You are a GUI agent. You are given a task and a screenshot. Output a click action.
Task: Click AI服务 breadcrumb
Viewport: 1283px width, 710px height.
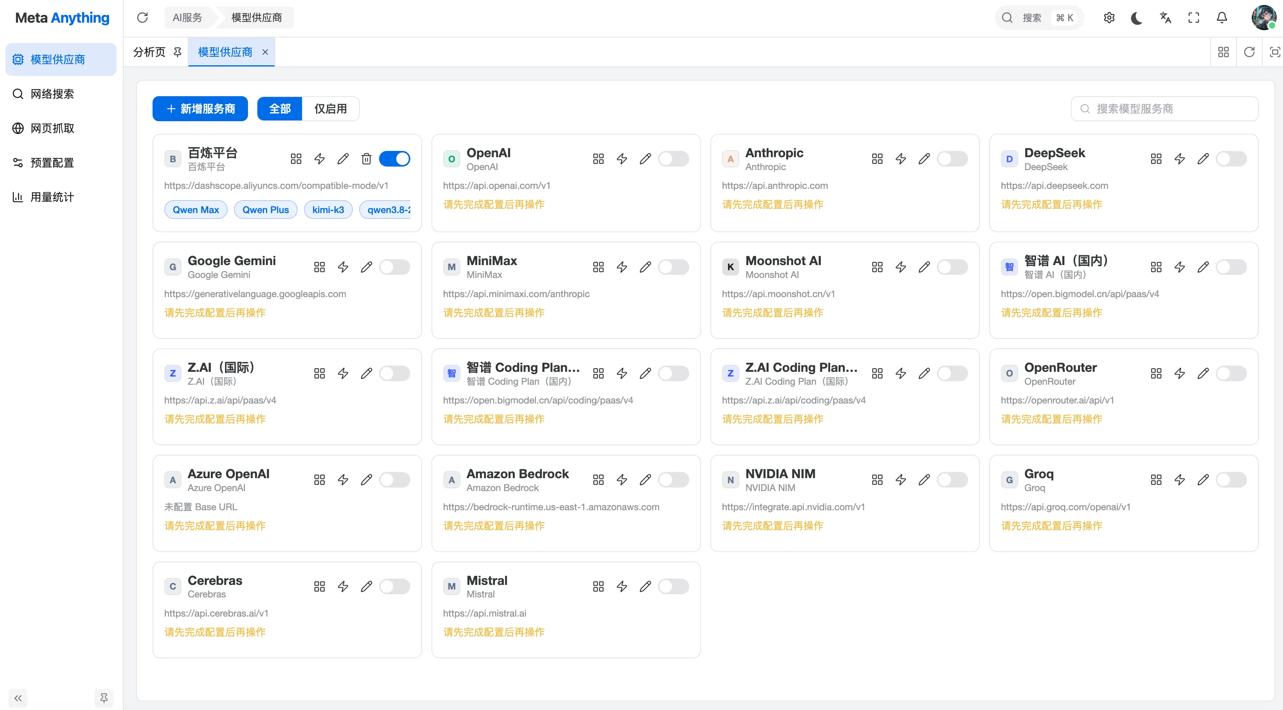pyautogui.click(x=187, y=18)
